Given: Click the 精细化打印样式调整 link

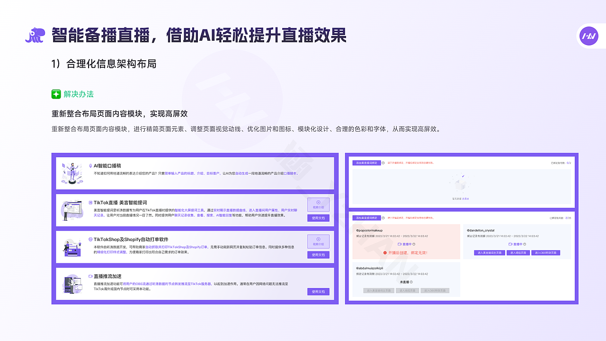Looking at the screenshot, I should click(x=111, y=252).
